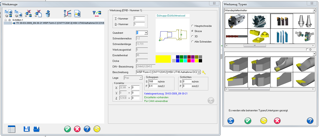Cancel Werkzeuge dialog with red X icon
This screenshot has height=137, width=319.
click(77, 129)
